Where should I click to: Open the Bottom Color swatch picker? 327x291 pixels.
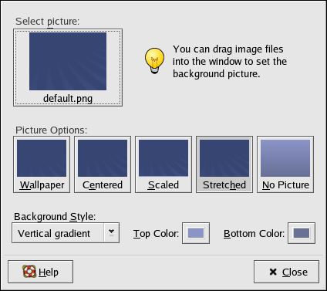click(x=302, y=233)
